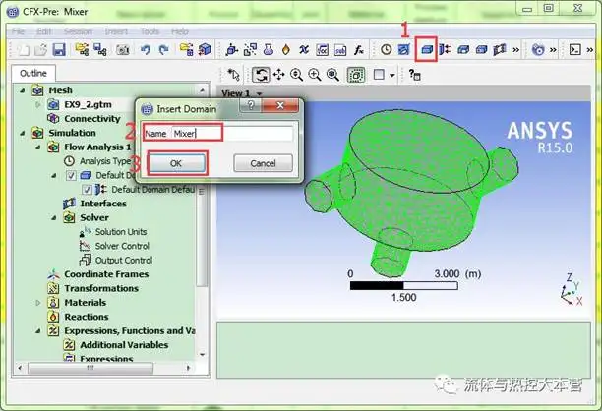The width and height of the screenshot is (602, 411).
Task: Select the Pan view tool
Action: (x=278, y=75)
